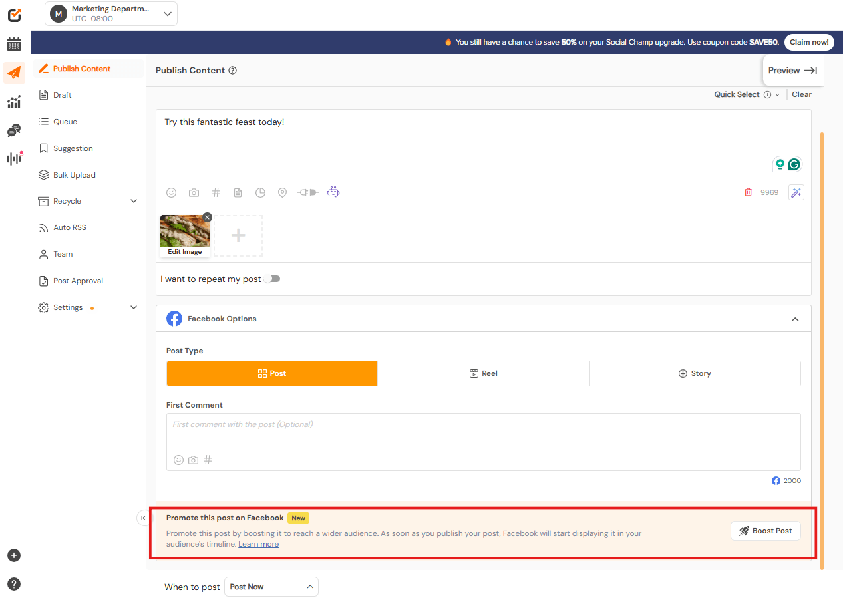This screenshot has width=843, height=600.
Task: Open the Grammarly icon in composer
Action: pyautogui.click(x=794, y=164)
